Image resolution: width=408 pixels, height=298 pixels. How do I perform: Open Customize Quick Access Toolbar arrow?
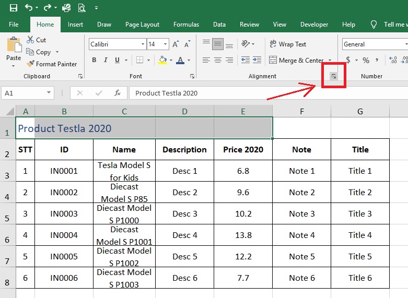(96, 8)
